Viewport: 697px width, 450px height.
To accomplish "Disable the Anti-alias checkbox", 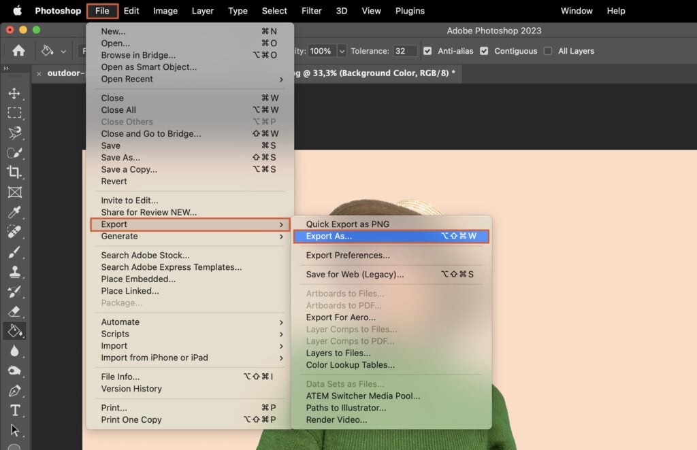I will [x=429, y=51].
